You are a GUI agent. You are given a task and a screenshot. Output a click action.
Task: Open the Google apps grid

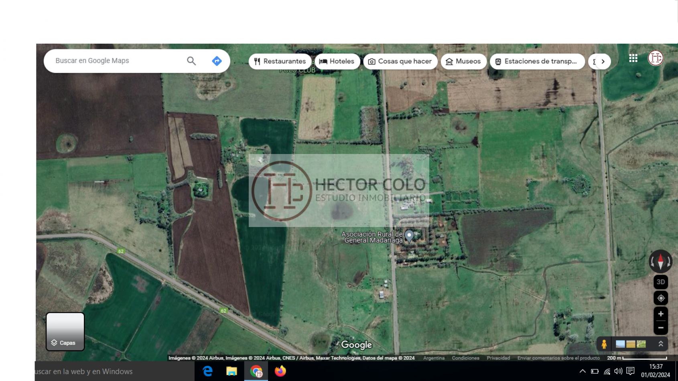[633, 58]
